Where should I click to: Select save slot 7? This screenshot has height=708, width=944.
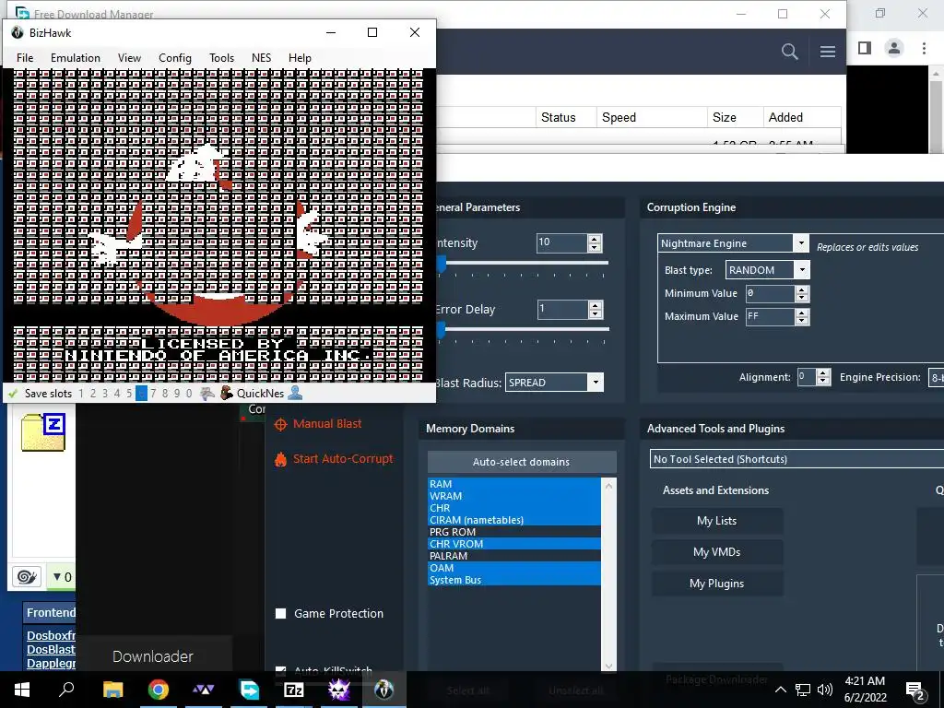[153, 394]
